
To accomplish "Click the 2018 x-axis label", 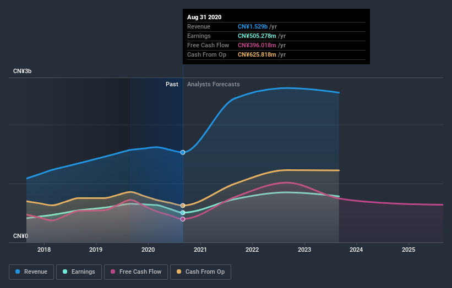I will coord(44,250).
